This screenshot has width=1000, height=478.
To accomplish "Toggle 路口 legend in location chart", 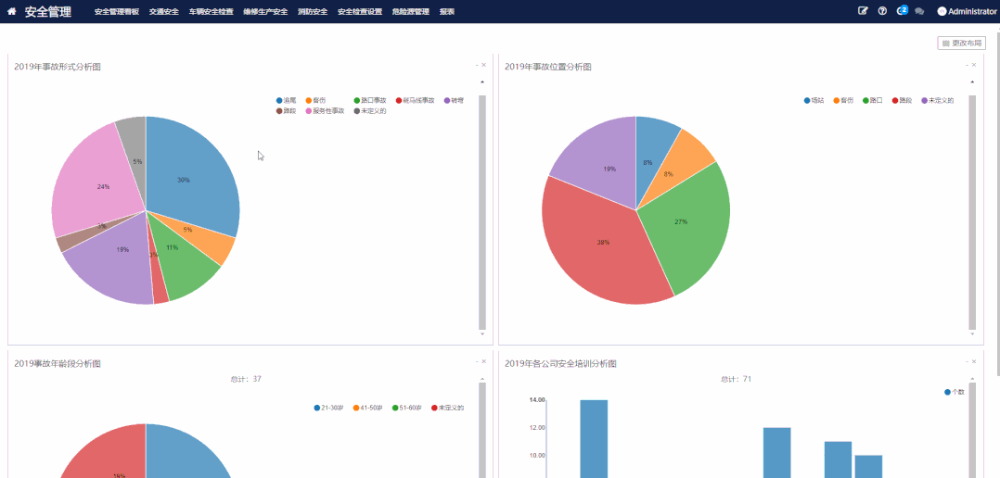I will (873, 101).
